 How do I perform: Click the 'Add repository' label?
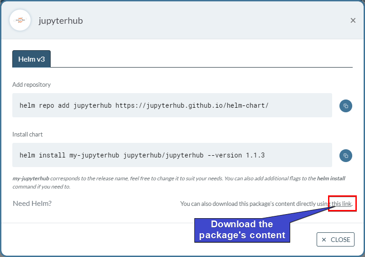click(x=31, y=84)
